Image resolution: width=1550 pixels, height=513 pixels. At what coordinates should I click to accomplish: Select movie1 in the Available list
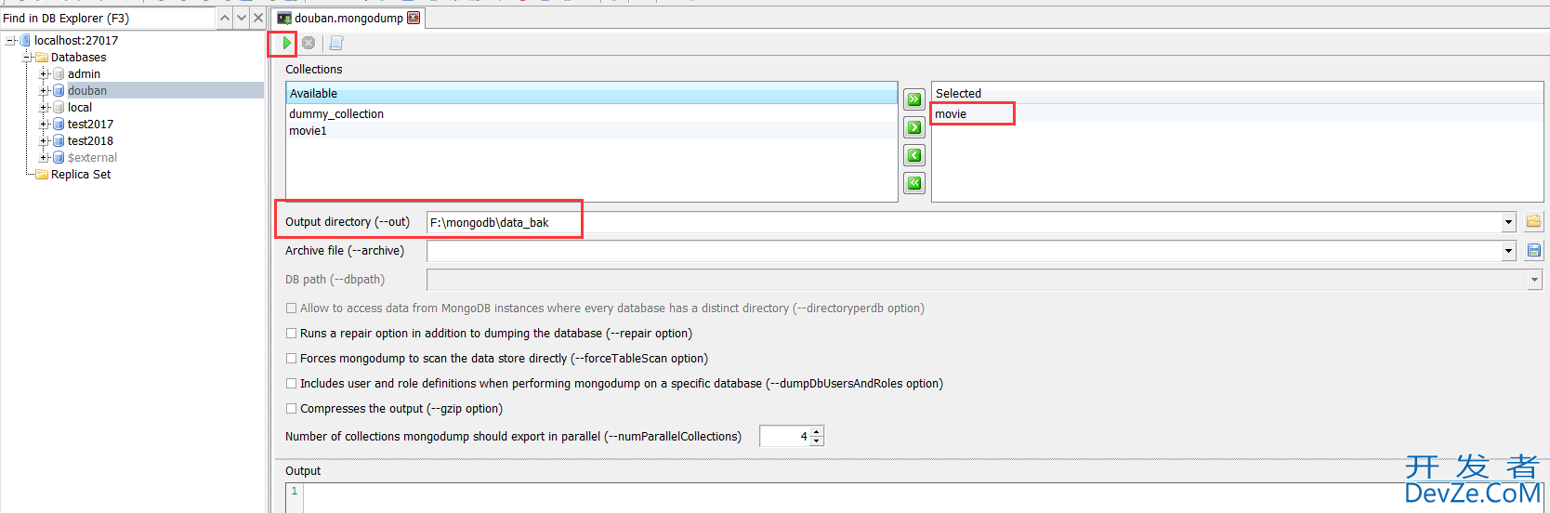591,130
